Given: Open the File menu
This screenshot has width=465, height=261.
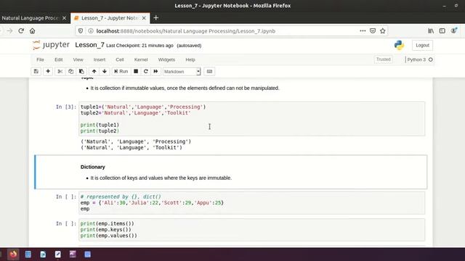Looking at the screenshot, I should [x=40, y=59].
